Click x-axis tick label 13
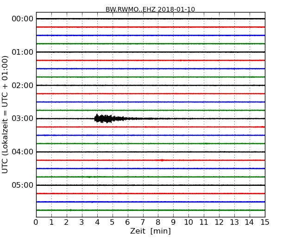 pyautogui.click(x=234, y=222)
